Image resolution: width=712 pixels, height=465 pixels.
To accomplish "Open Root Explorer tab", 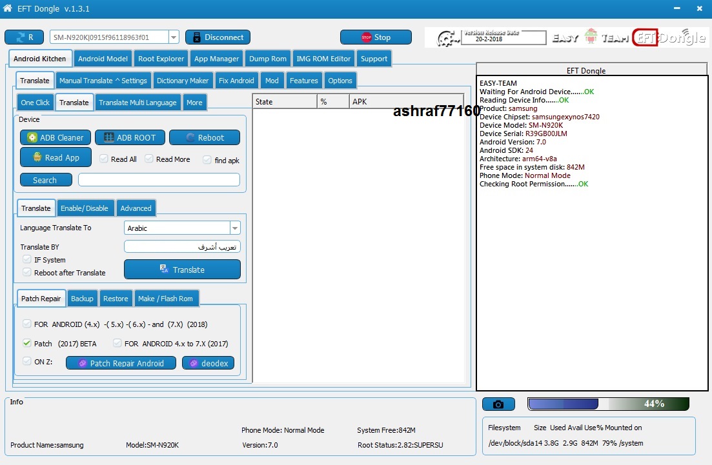I will point(161,59).
